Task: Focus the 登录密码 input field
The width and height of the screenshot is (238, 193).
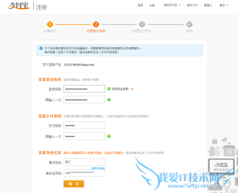Action: point(84,89)
